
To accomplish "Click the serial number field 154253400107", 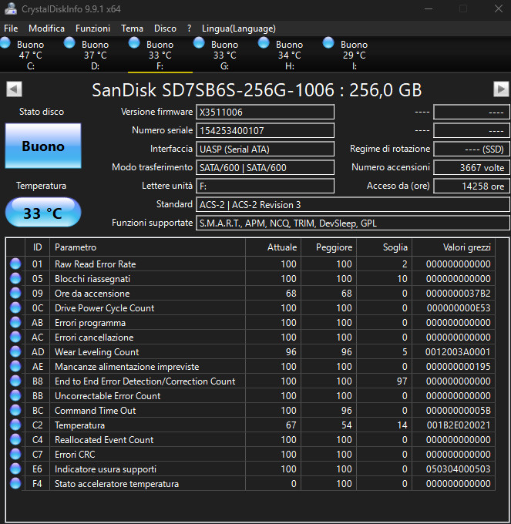I will (264, 130).
